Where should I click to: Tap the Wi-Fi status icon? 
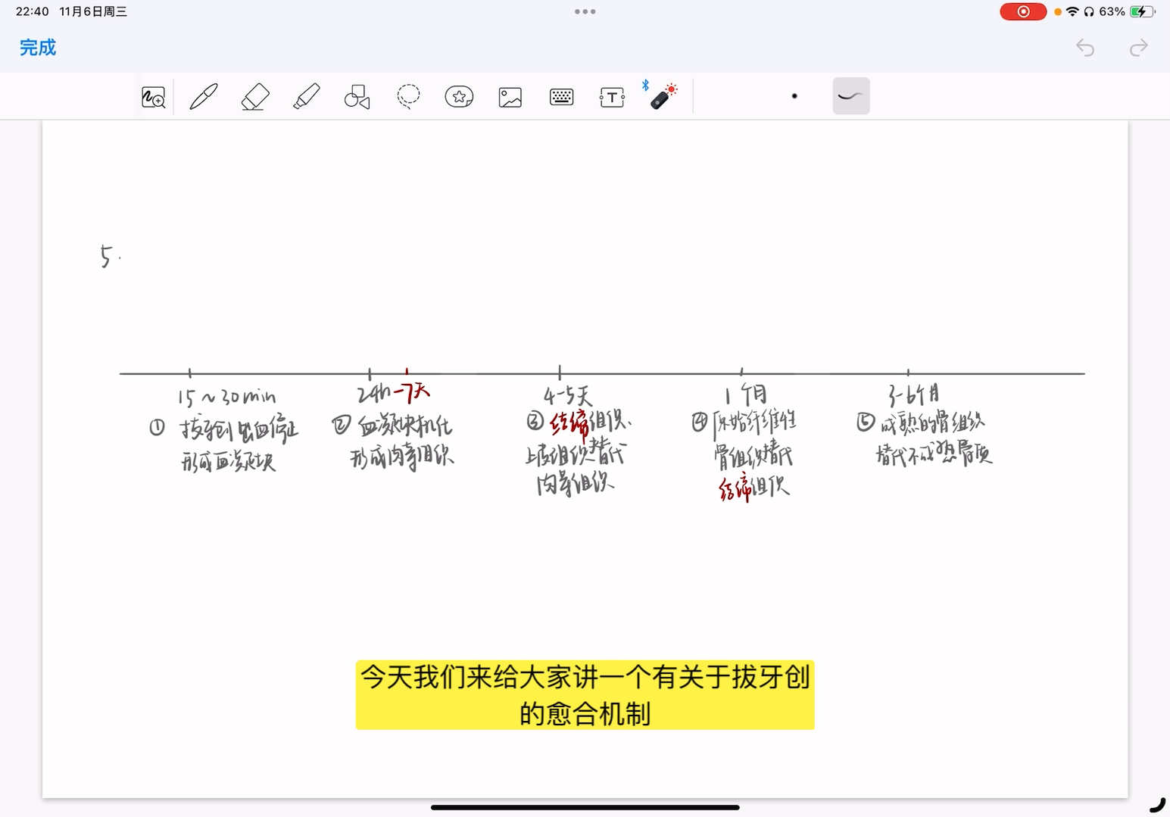tap(1072, 11)
